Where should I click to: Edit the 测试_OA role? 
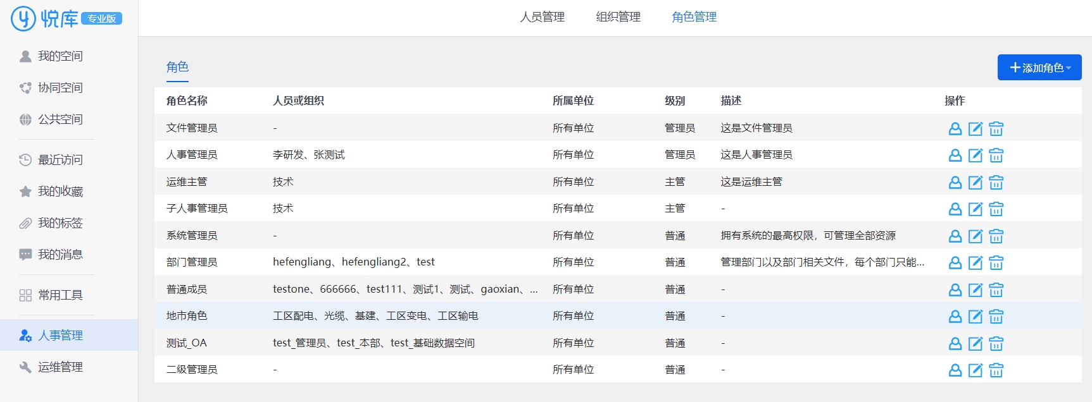[976, 344]
